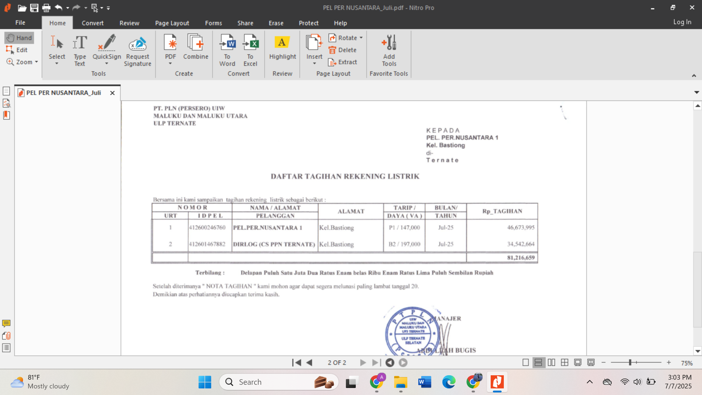
Task: Collapse the ribbon with the chevron
Action: tap(694, 75)
